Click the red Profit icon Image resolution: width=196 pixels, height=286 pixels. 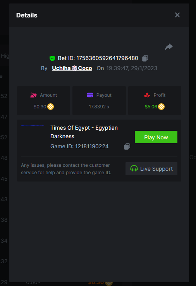click(x=147, y=95)
